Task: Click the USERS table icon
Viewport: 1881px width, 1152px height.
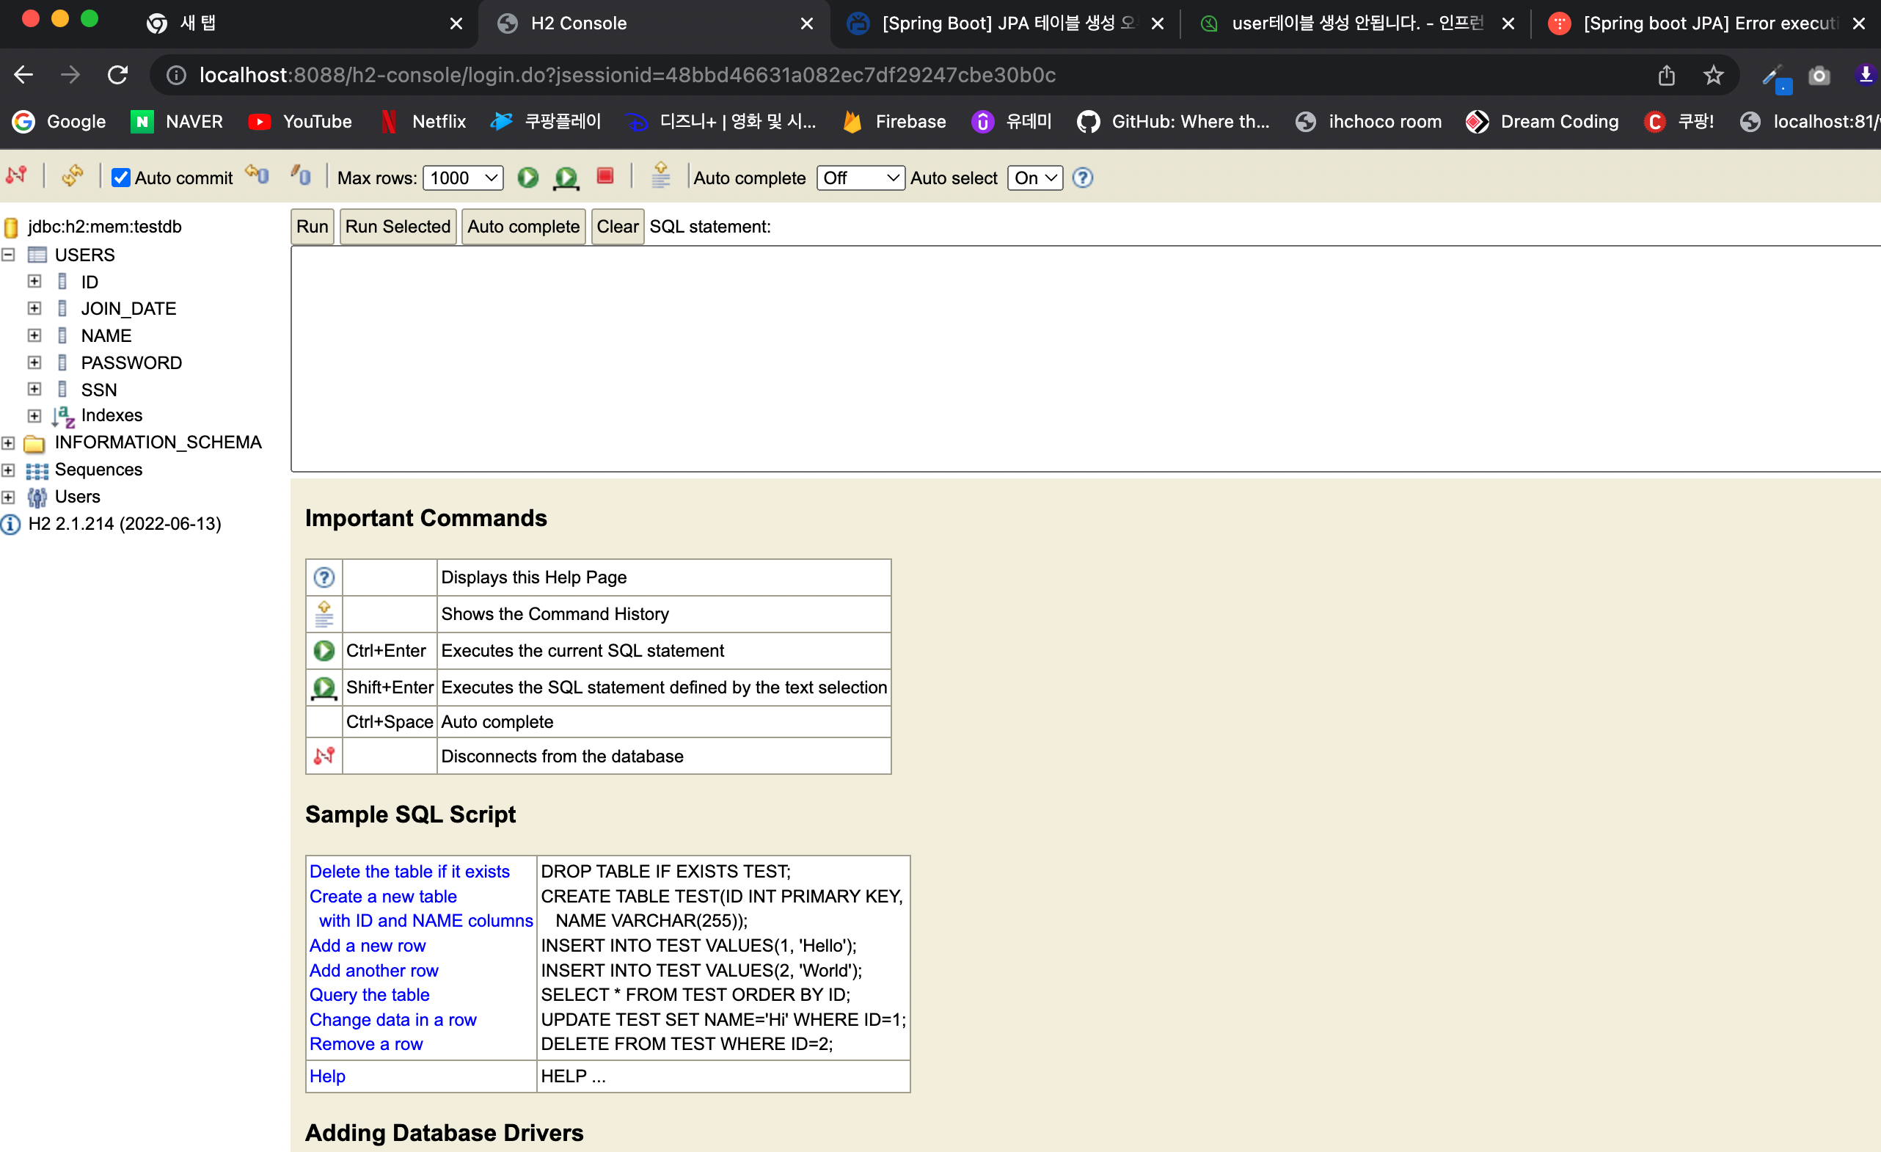Action: point(37,254)
